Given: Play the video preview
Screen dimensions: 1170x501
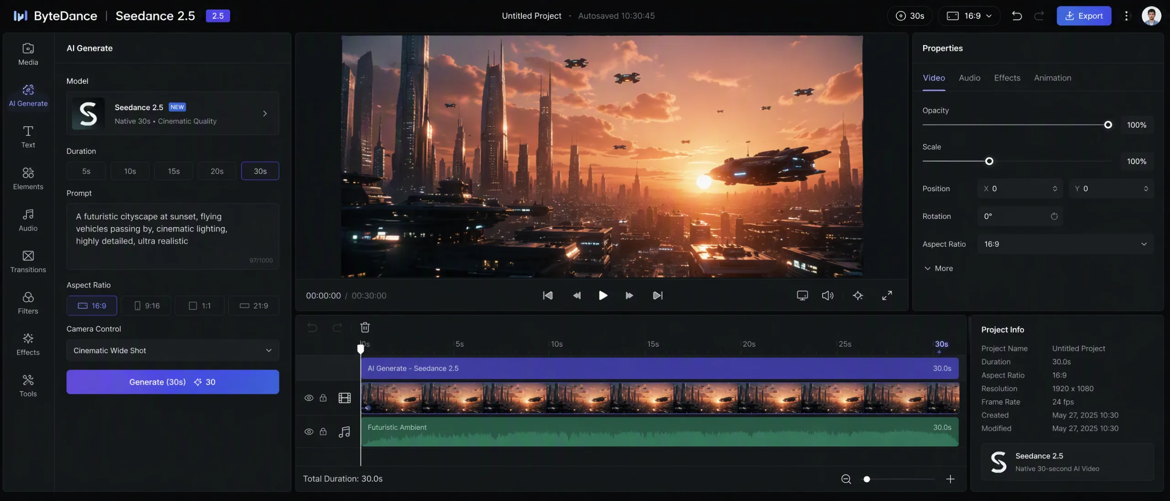Looking at the screenshot, I should click(x=603, y=295).
